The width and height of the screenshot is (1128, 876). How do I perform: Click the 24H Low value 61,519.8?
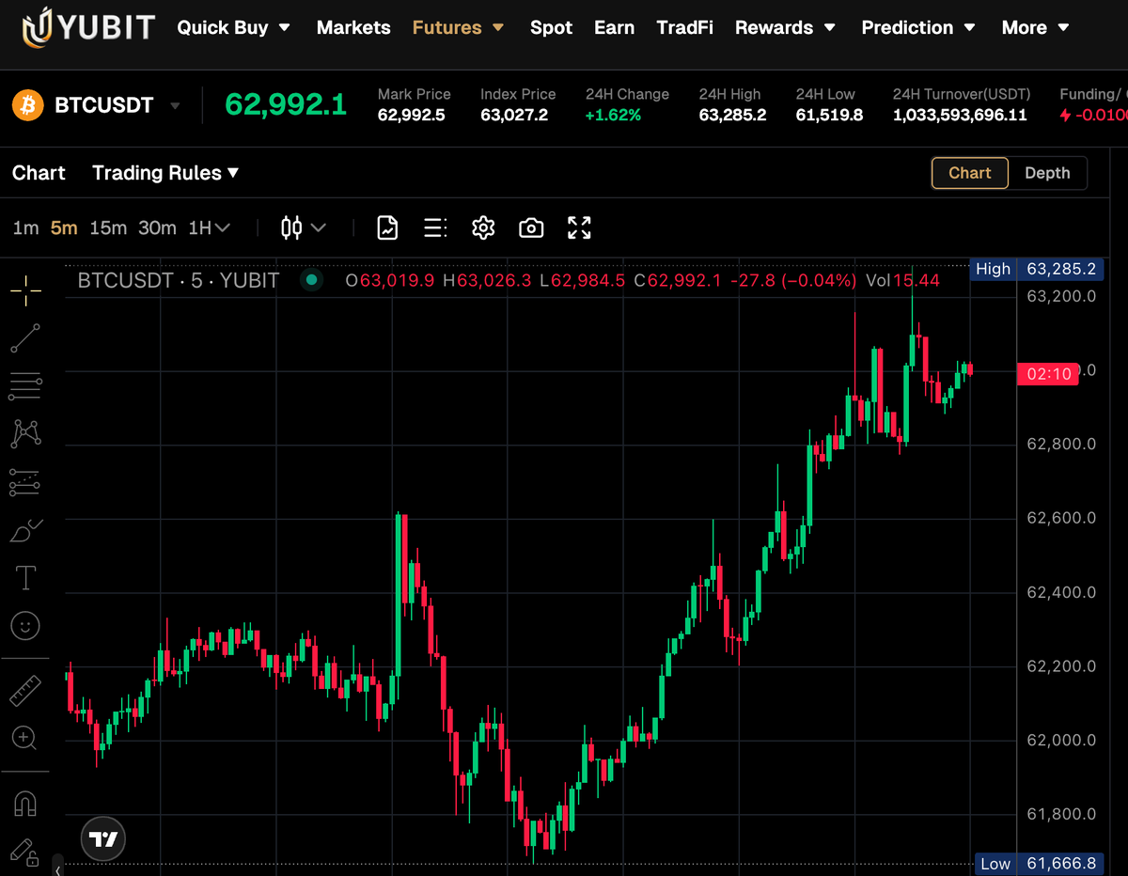[830, 116]
